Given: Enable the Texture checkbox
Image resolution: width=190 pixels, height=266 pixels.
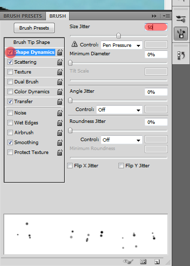Looking at the screenshot, I should click(10, 72).
